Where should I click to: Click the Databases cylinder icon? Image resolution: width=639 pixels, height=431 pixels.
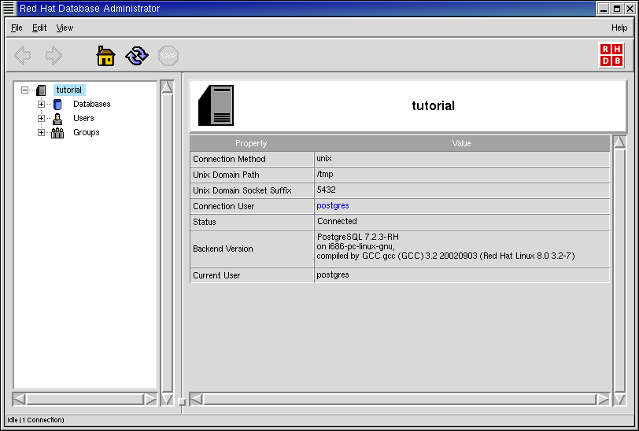[x=57, y=105]
